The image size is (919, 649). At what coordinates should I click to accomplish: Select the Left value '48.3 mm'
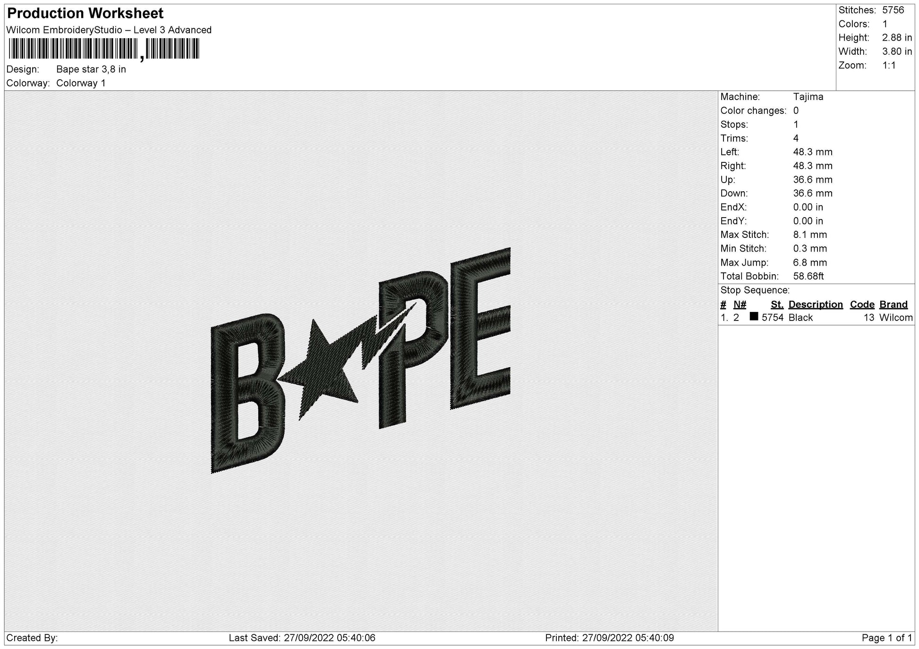813,152
